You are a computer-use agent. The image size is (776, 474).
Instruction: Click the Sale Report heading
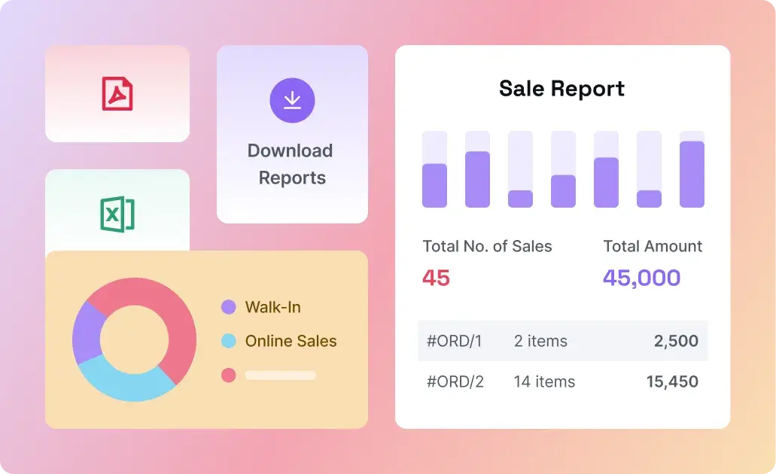pyautogui.click(x=561, y=88)
